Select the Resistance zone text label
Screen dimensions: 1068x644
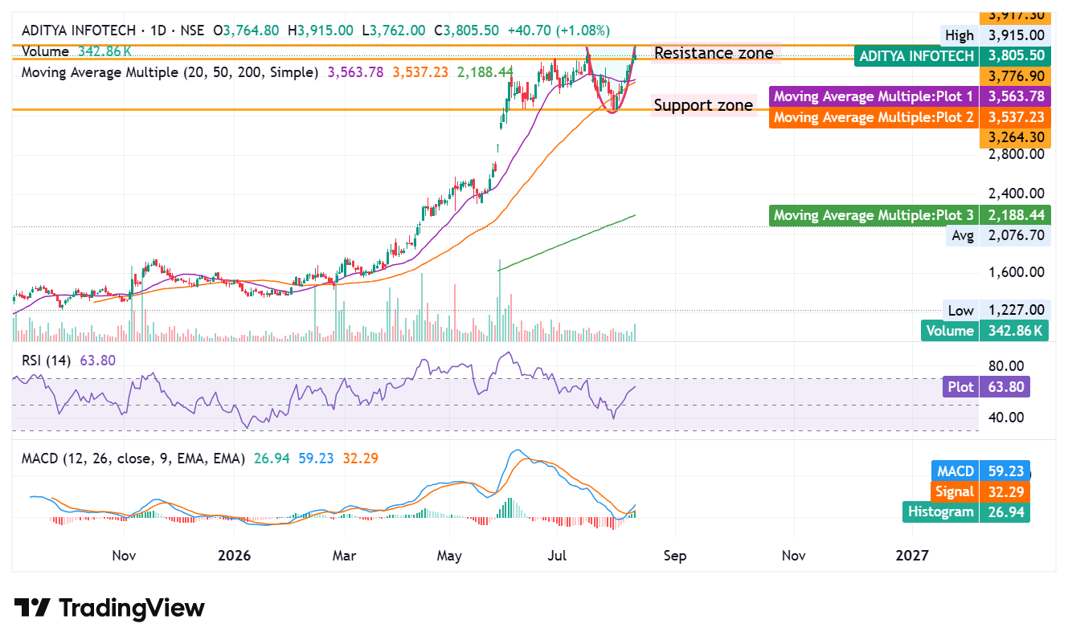(x=714, y=54)
